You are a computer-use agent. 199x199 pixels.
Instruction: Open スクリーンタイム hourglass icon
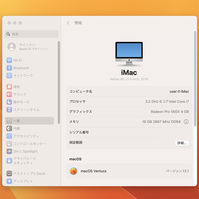[9, 110]
